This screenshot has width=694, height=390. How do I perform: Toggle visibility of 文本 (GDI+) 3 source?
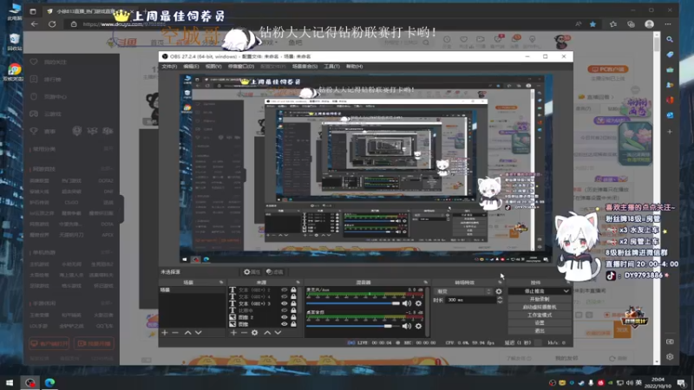point(285,304)
